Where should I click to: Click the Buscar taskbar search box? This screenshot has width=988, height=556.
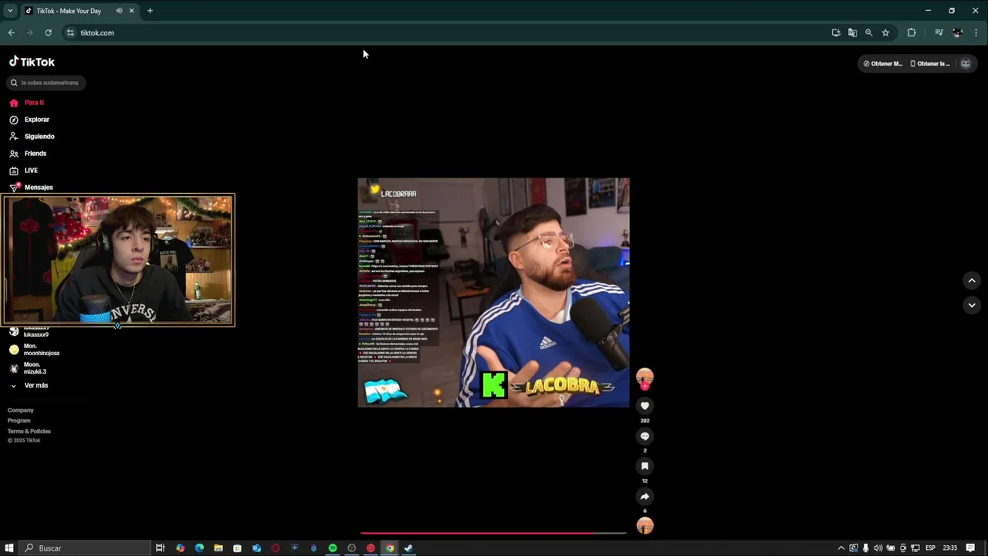(x=85, y=548)
